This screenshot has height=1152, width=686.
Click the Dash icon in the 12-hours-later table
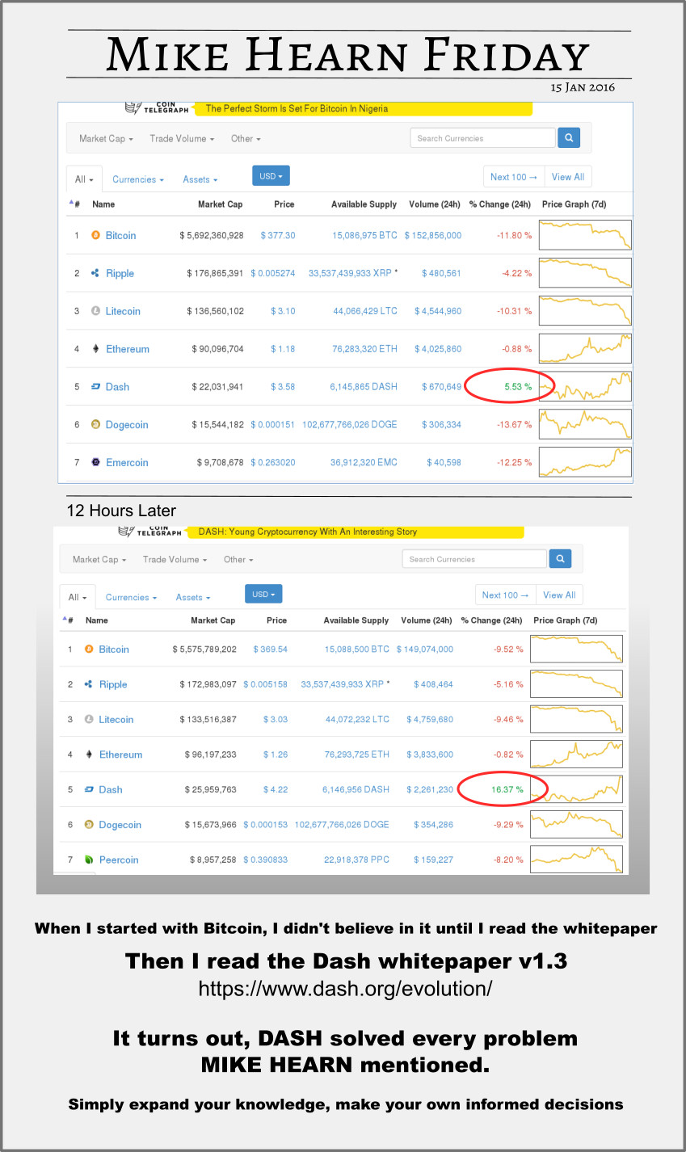pos(90,789)
